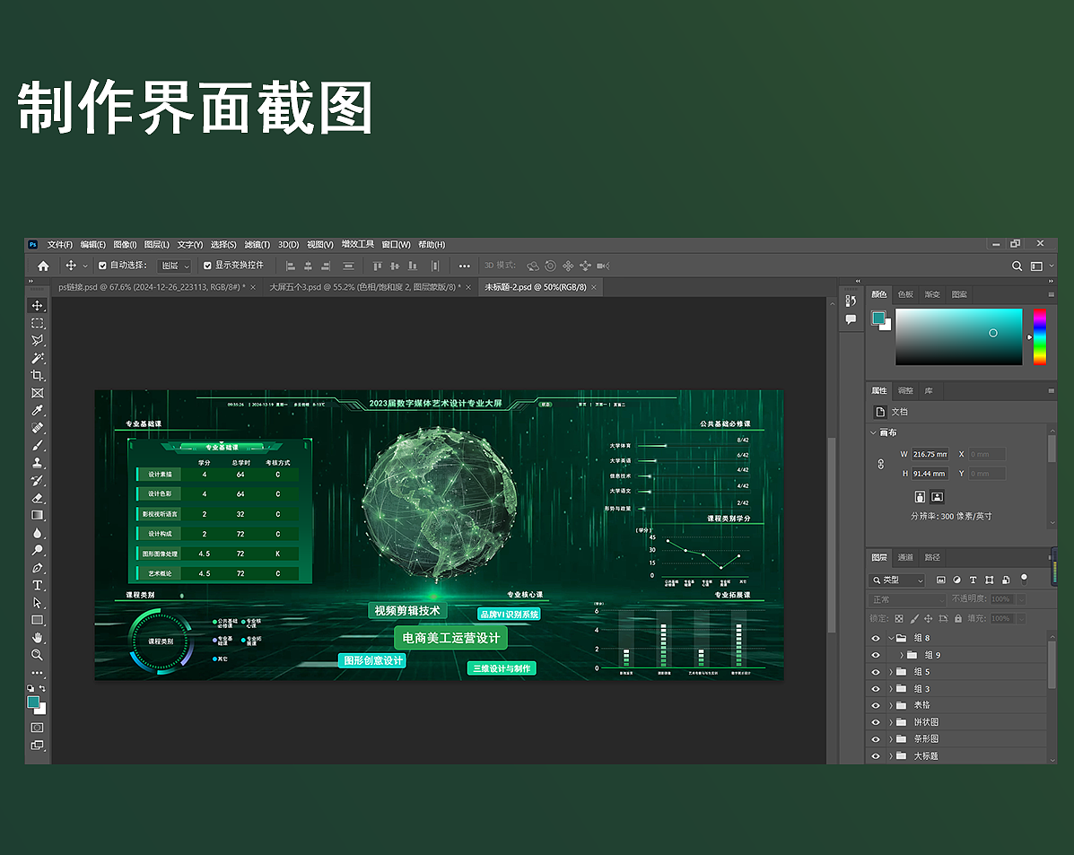This screenshot has height=855, width=1074.
Task: Open the 滤镜 menu
Action: (x=259, y=244)
